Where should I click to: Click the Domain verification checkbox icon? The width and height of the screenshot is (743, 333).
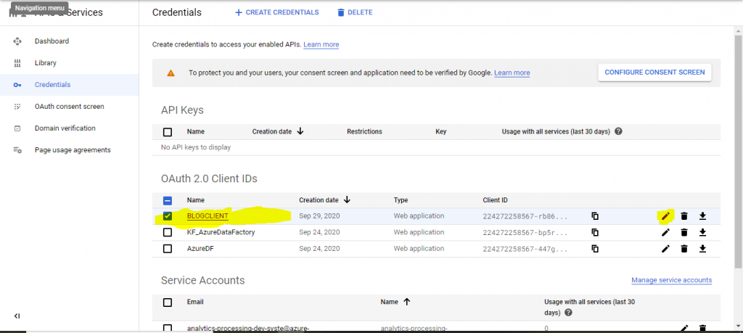pyautogui.click(x=17, y=128)
